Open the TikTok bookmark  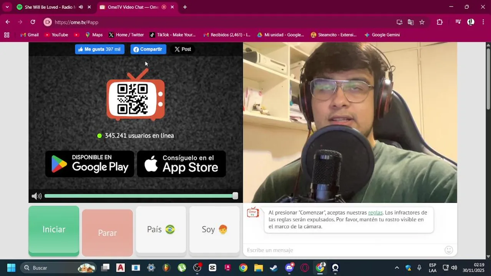pyautogui.click(x=173, y=35)
